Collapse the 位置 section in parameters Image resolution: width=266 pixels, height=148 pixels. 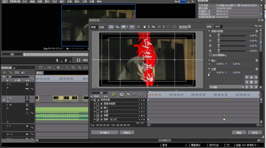pos(209,69)
